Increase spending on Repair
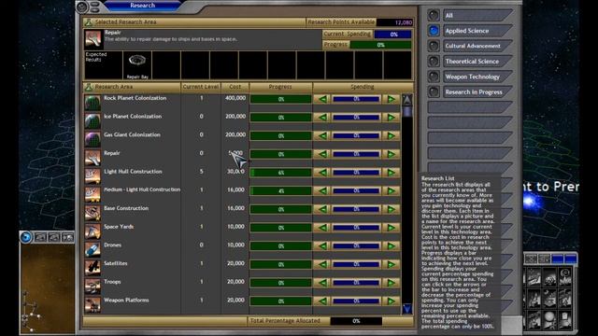Screen dimensions: 598x336 391,154
